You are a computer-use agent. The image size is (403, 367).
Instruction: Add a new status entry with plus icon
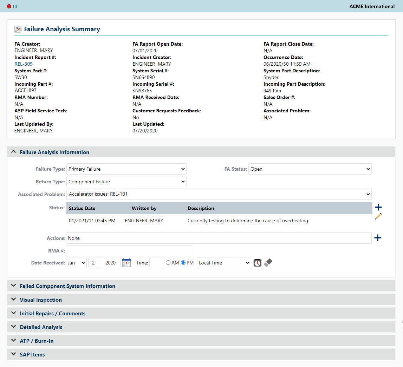pyautogui.click(x=378, y=207)
